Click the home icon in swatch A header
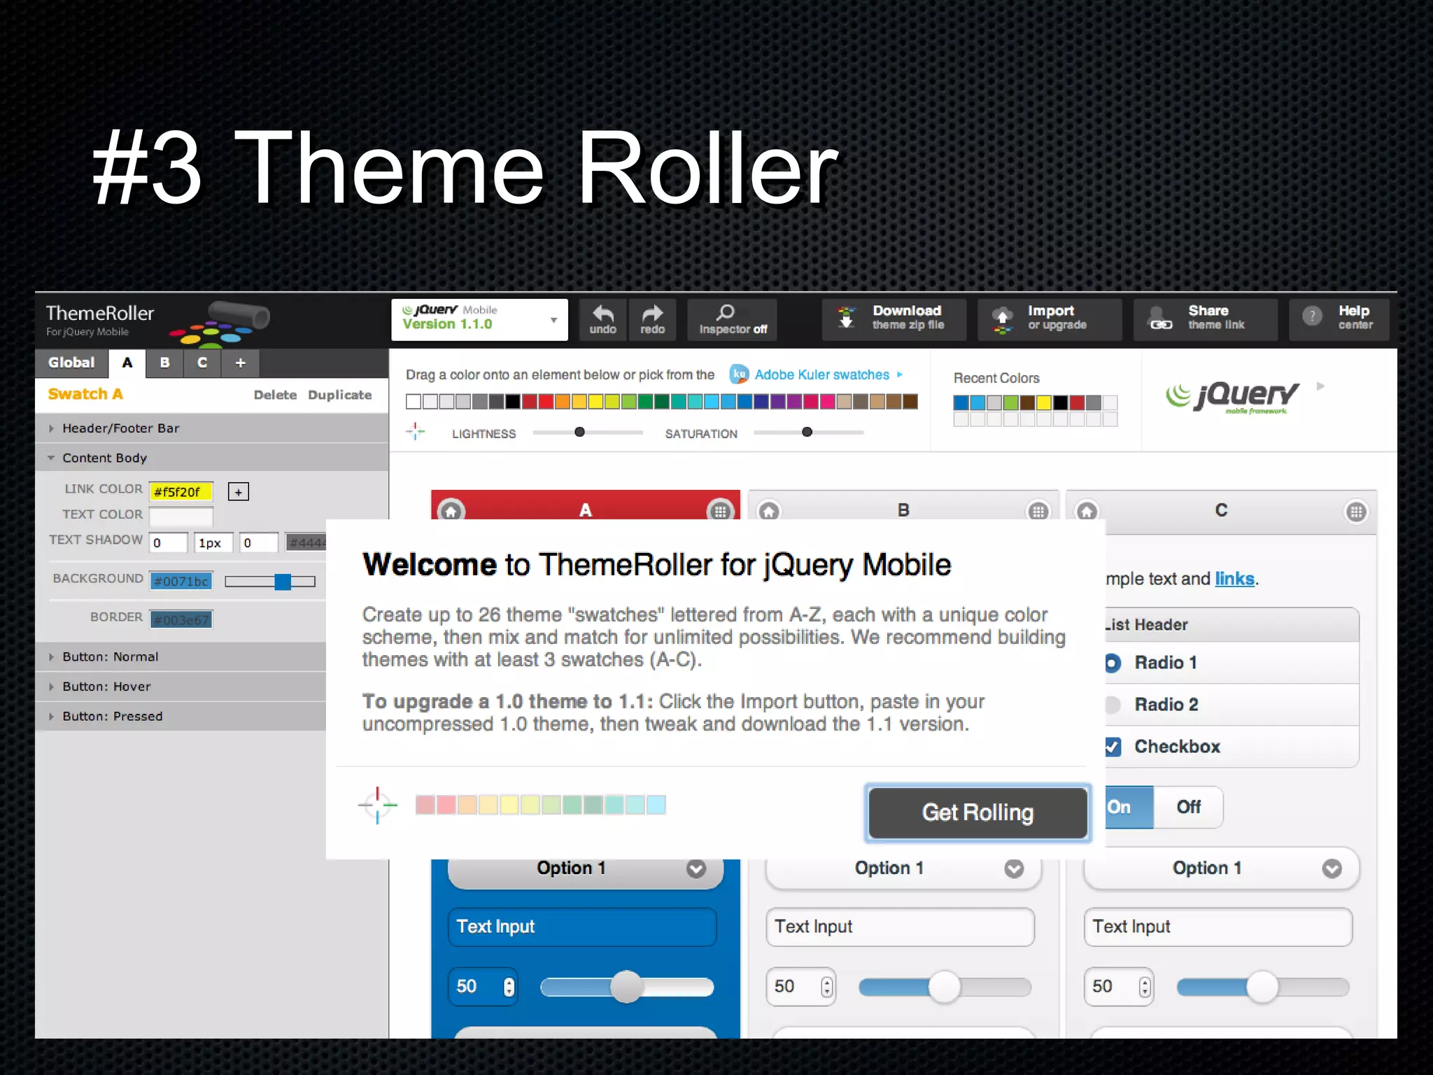The height and width of the screenshot is (1075, 1433). point(451,511)
